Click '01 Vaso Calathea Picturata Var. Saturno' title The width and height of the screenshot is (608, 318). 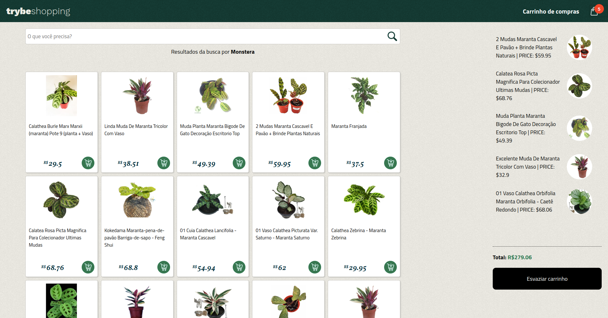click(x=287, y=234)
